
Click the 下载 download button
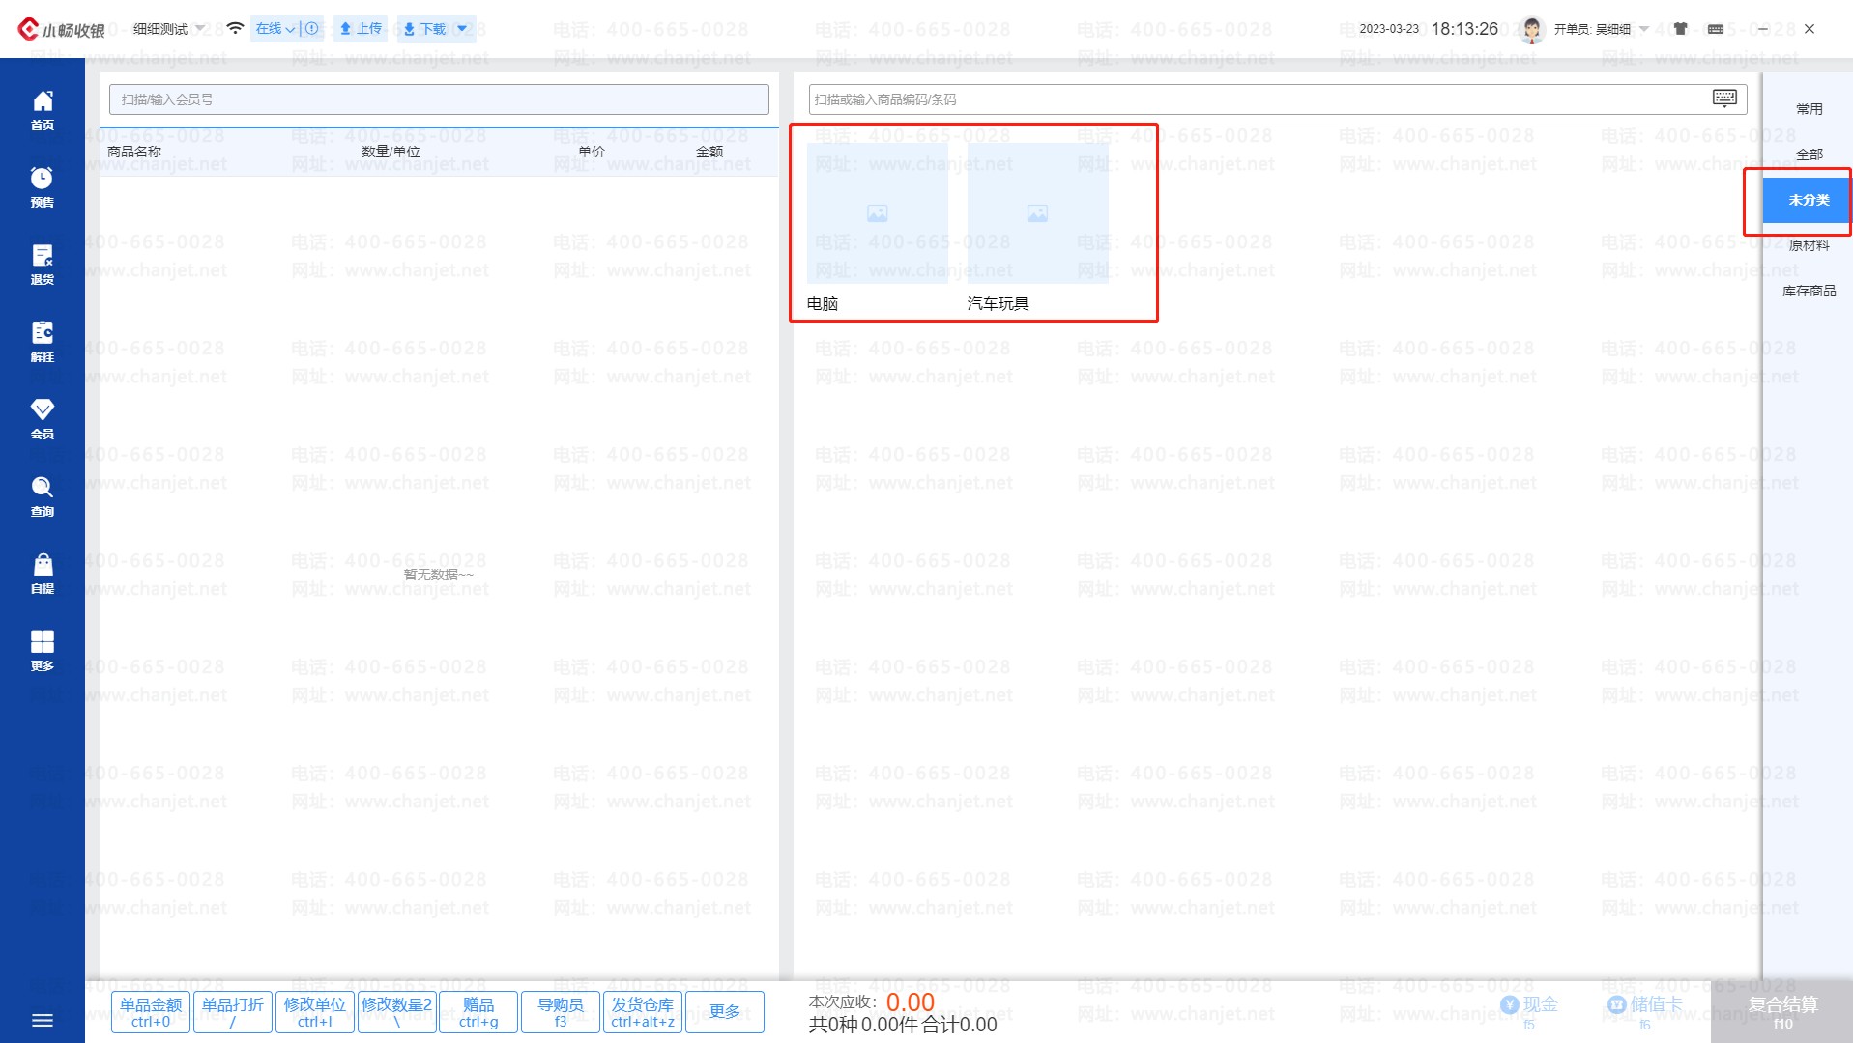(424, 28)
